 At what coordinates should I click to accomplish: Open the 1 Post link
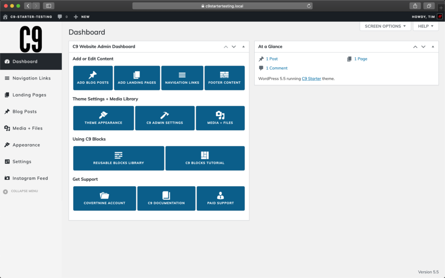coord(272,59)
